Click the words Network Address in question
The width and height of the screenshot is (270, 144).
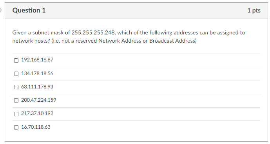tap(120, 41)
